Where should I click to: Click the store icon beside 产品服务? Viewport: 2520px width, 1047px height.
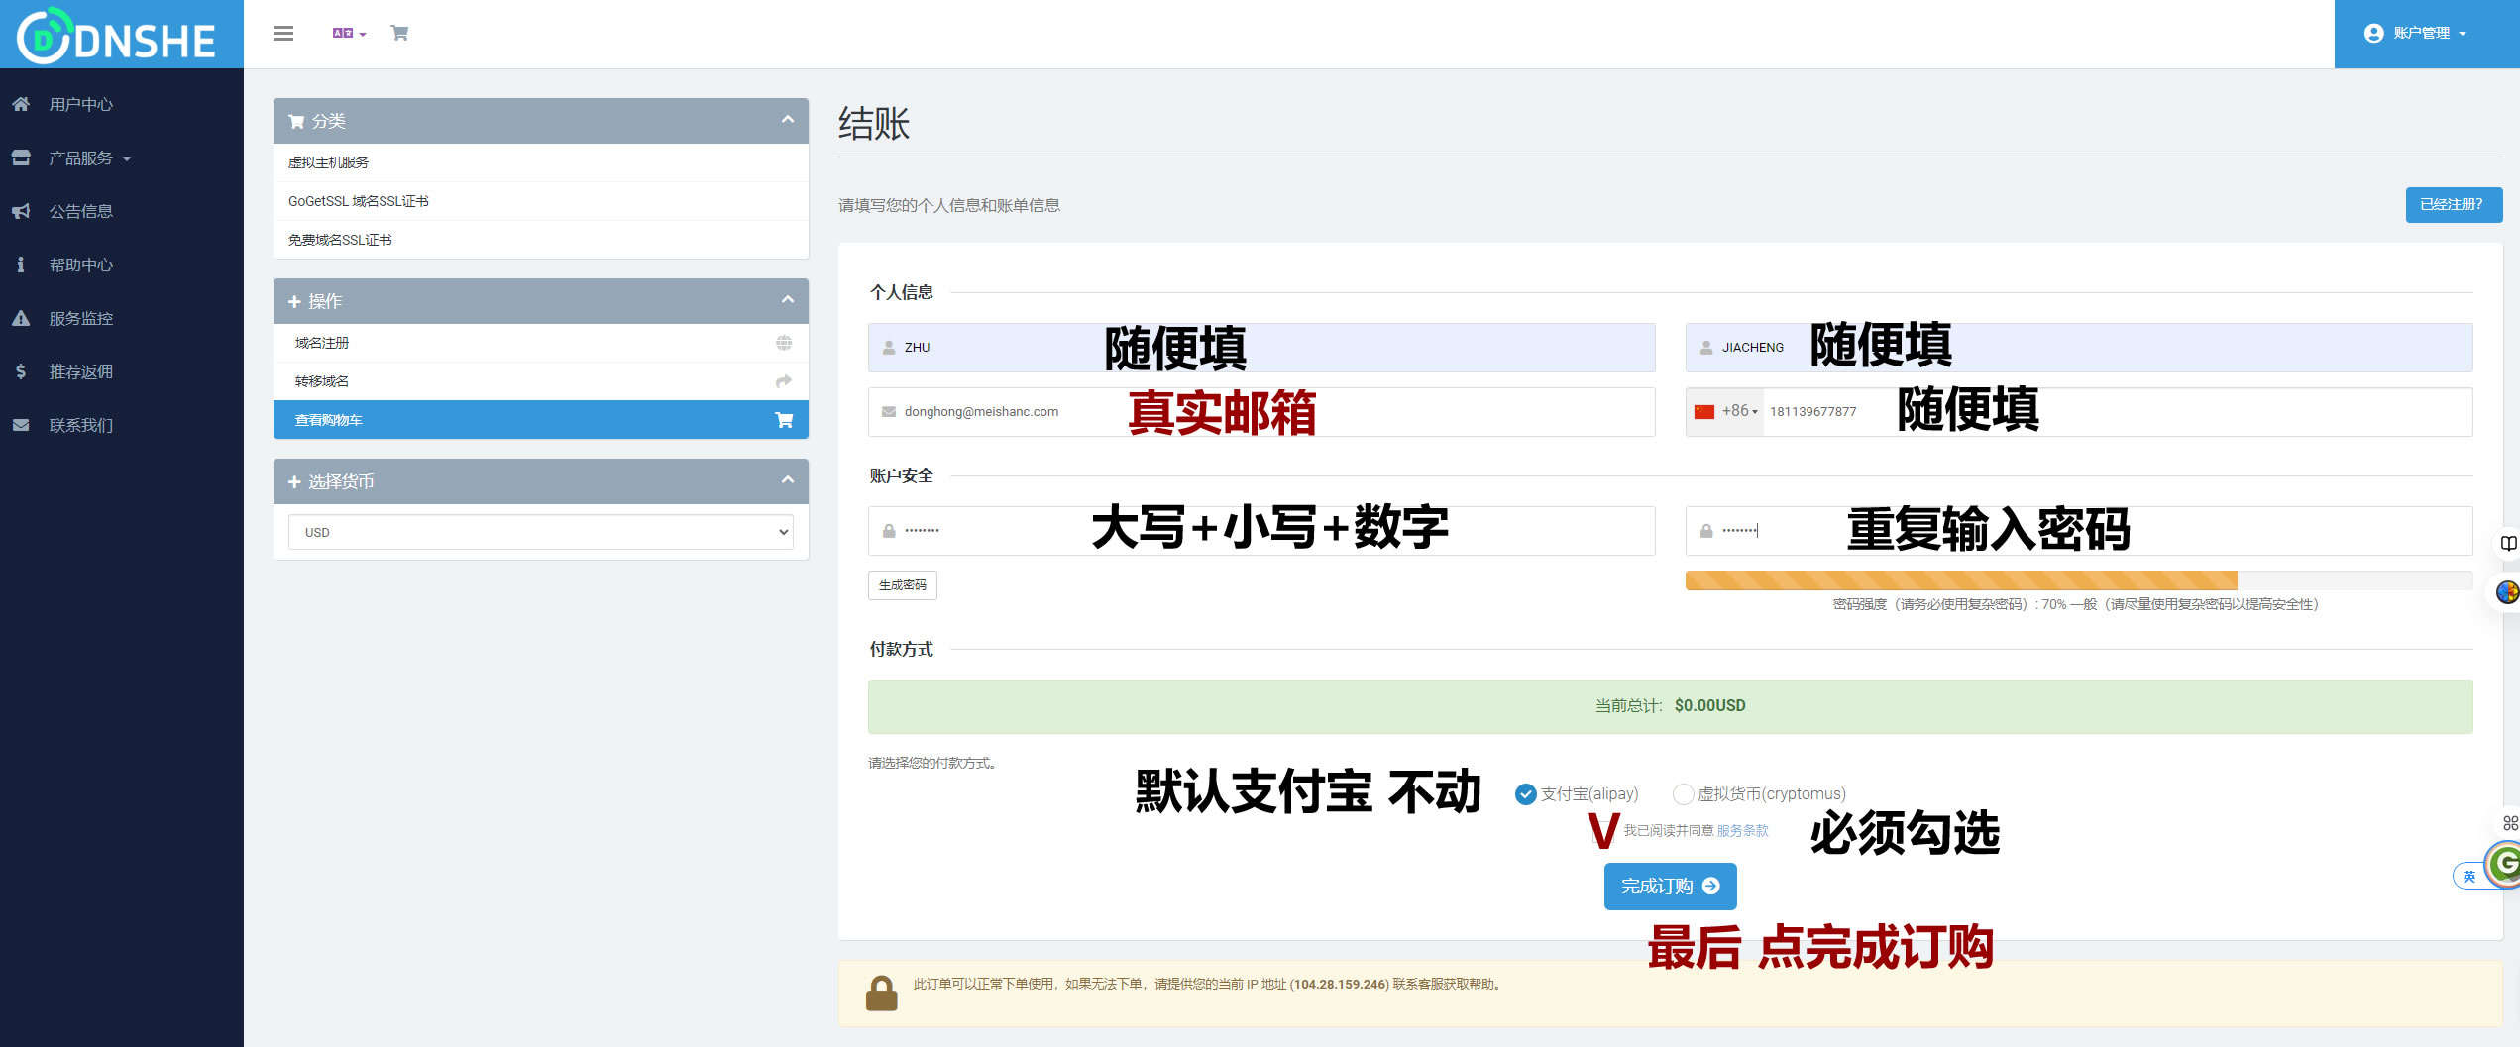21,157
